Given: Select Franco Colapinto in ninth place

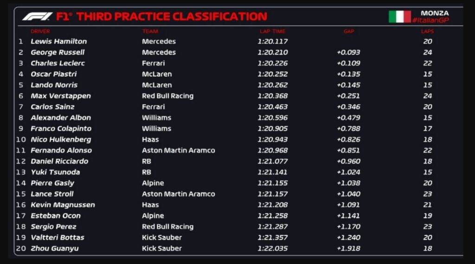Looking at the screenshot, I should (x=61, y=129).
